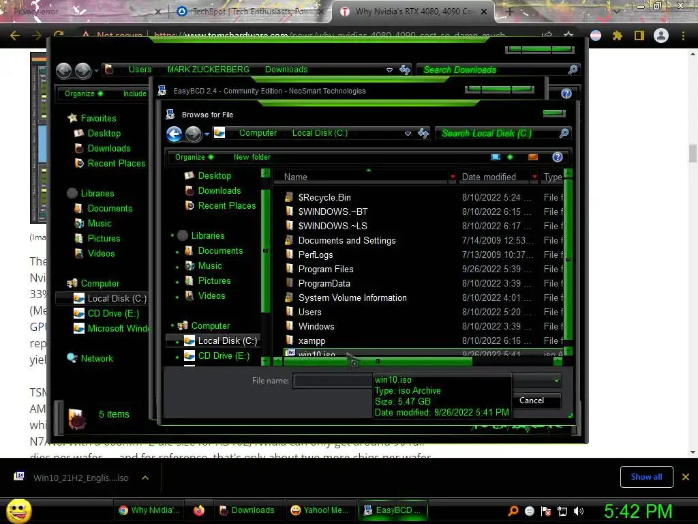This screenshot has height=524, width=698.
Task: Collapse Computer in Browse dialog tree
Action: pos(172,325)
